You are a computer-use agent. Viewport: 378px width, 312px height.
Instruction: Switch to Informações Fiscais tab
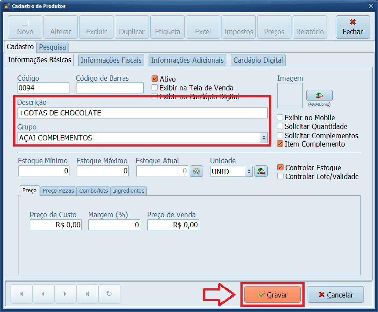(111, 60)
